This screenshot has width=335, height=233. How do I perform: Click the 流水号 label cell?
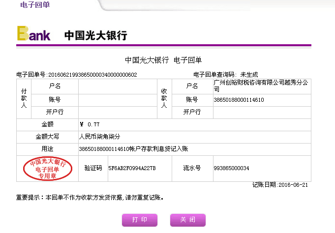coord(192,169)
